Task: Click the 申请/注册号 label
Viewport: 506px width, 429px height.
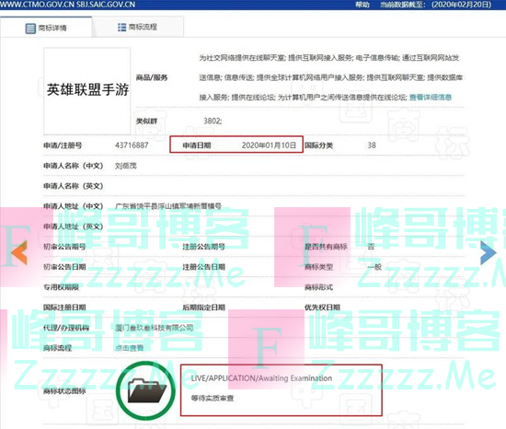Action: (63, 145)
